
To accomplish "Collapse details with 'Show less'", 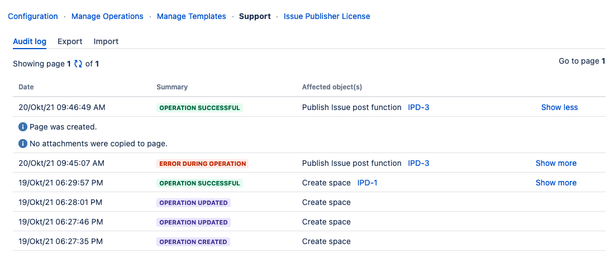I will pos(559,107).
